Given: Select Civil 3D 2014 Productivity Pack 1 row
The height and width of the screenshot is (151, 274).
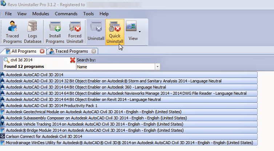Looking at the screenshot, I should (x=129, y=106).
